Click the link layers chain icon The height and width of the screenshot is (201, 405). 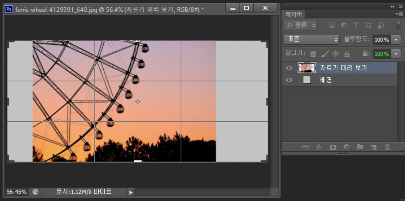[306, 147]
